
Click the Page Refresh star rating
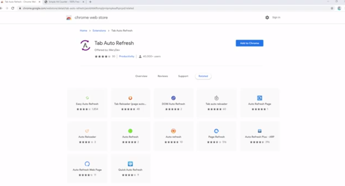pyautogui.click(x=214, y=142)
